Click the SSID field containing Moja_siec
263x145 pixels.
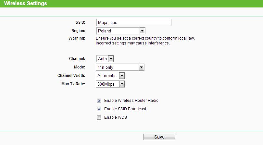(134, 22)
